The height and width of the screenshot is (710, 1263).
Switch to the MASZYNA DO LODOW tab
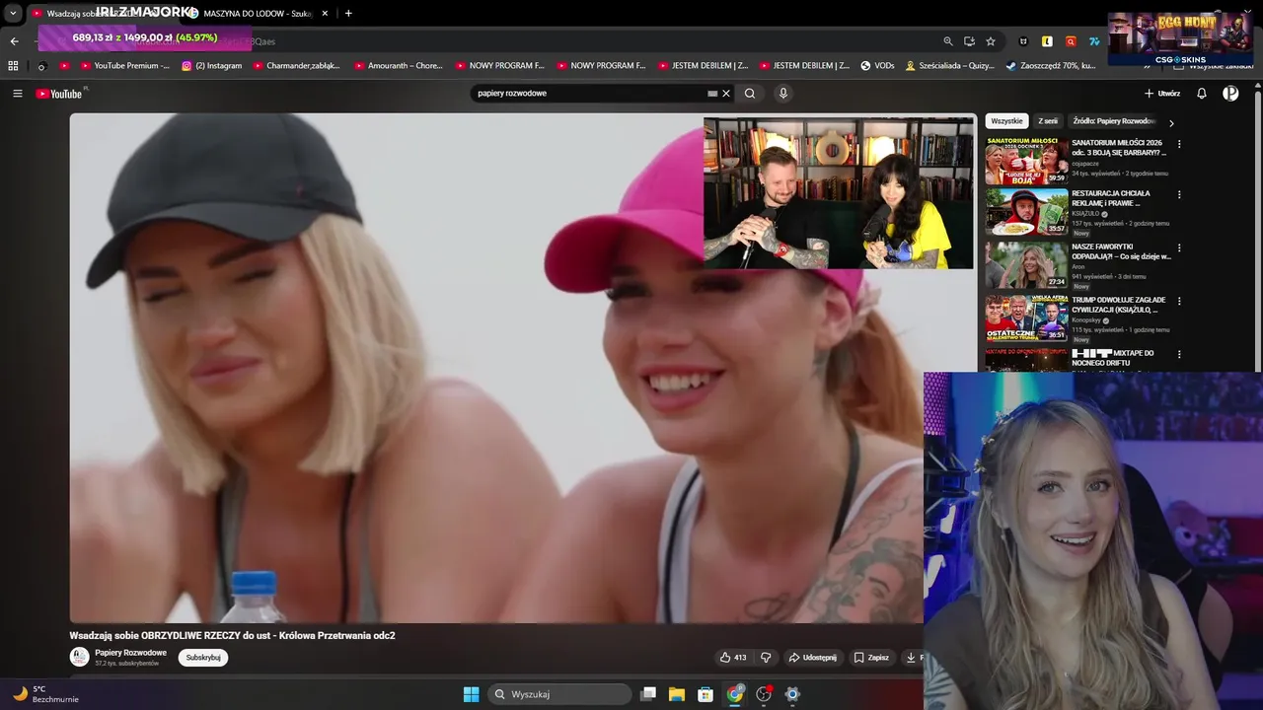pyautogui.click(x=257, y=13)
